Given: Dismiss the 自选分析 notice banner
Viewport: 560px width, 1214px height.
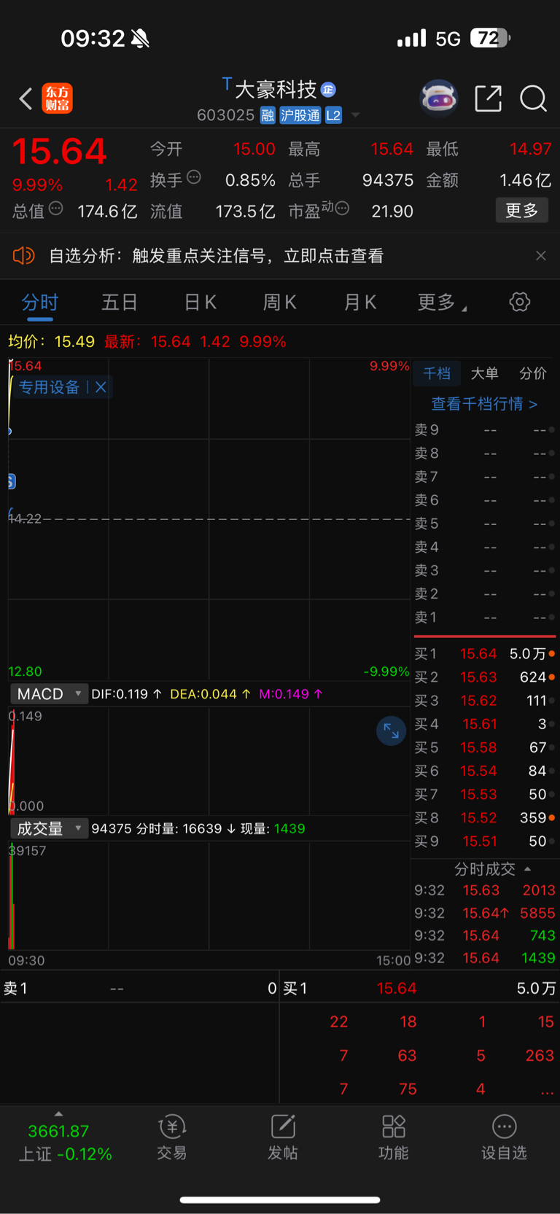Looking at the screenshot, I should (540, 255).
